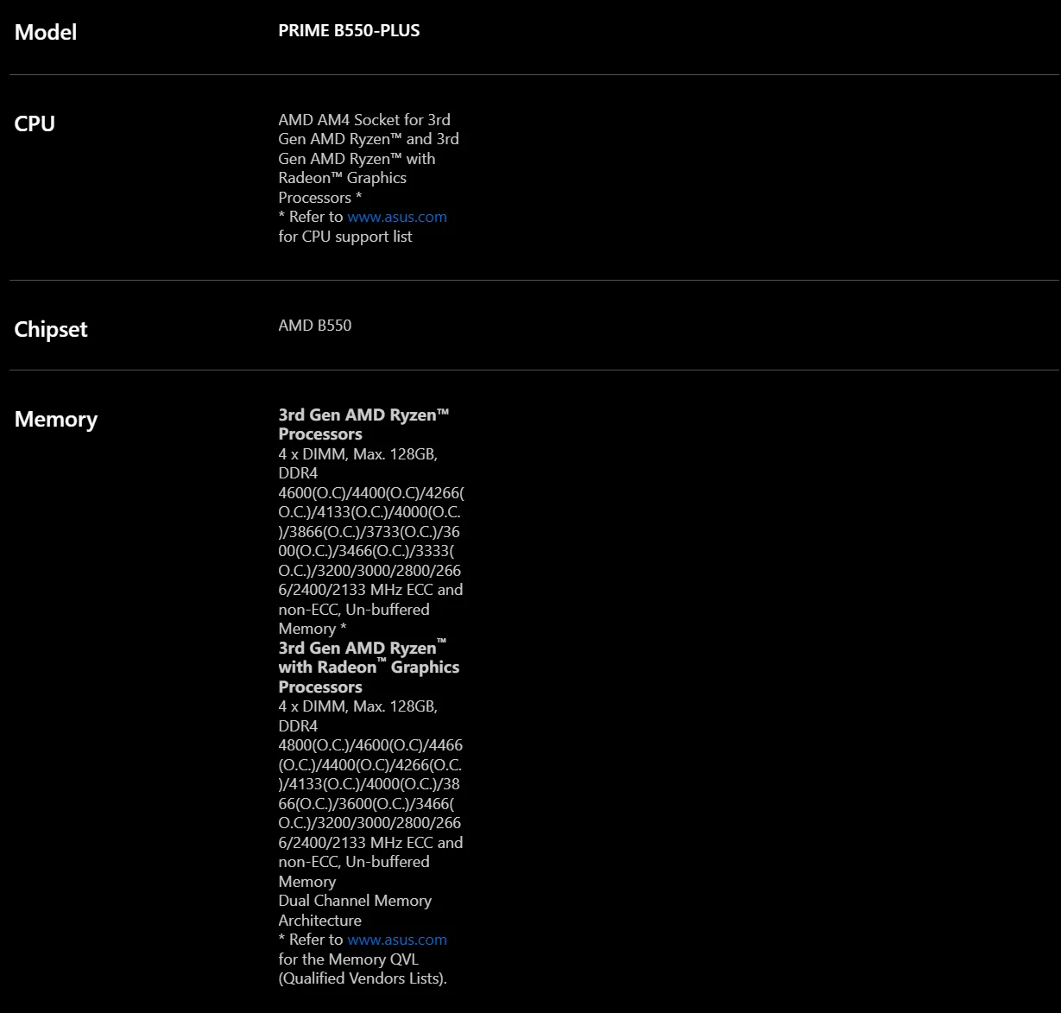Click the AMD B550 chipset value
Viewport: 1061px width, 1013px height.
click(315, 326)
